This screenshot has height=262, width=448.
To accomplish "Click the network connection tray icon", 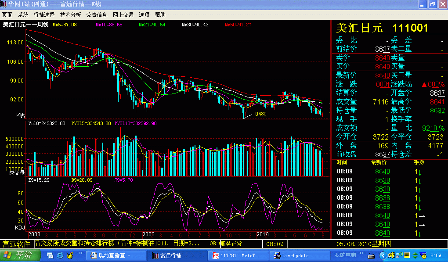I will coord(399,255).
